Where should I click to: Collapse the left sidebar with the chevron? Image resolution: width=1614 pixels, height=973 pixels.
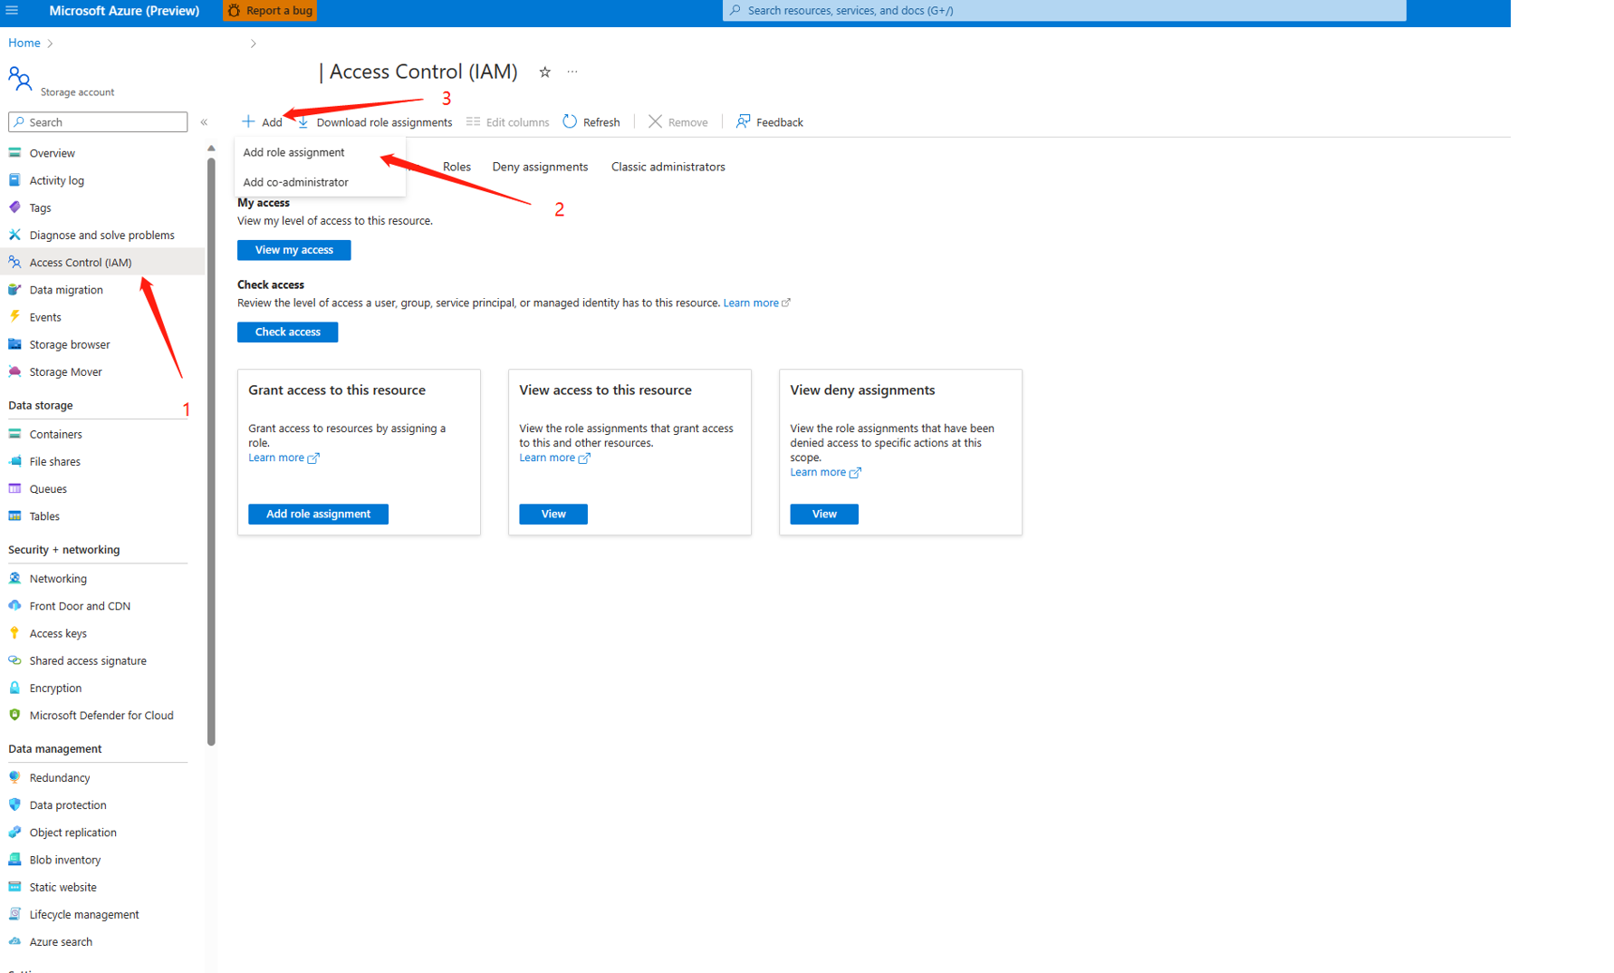[204, 122]
